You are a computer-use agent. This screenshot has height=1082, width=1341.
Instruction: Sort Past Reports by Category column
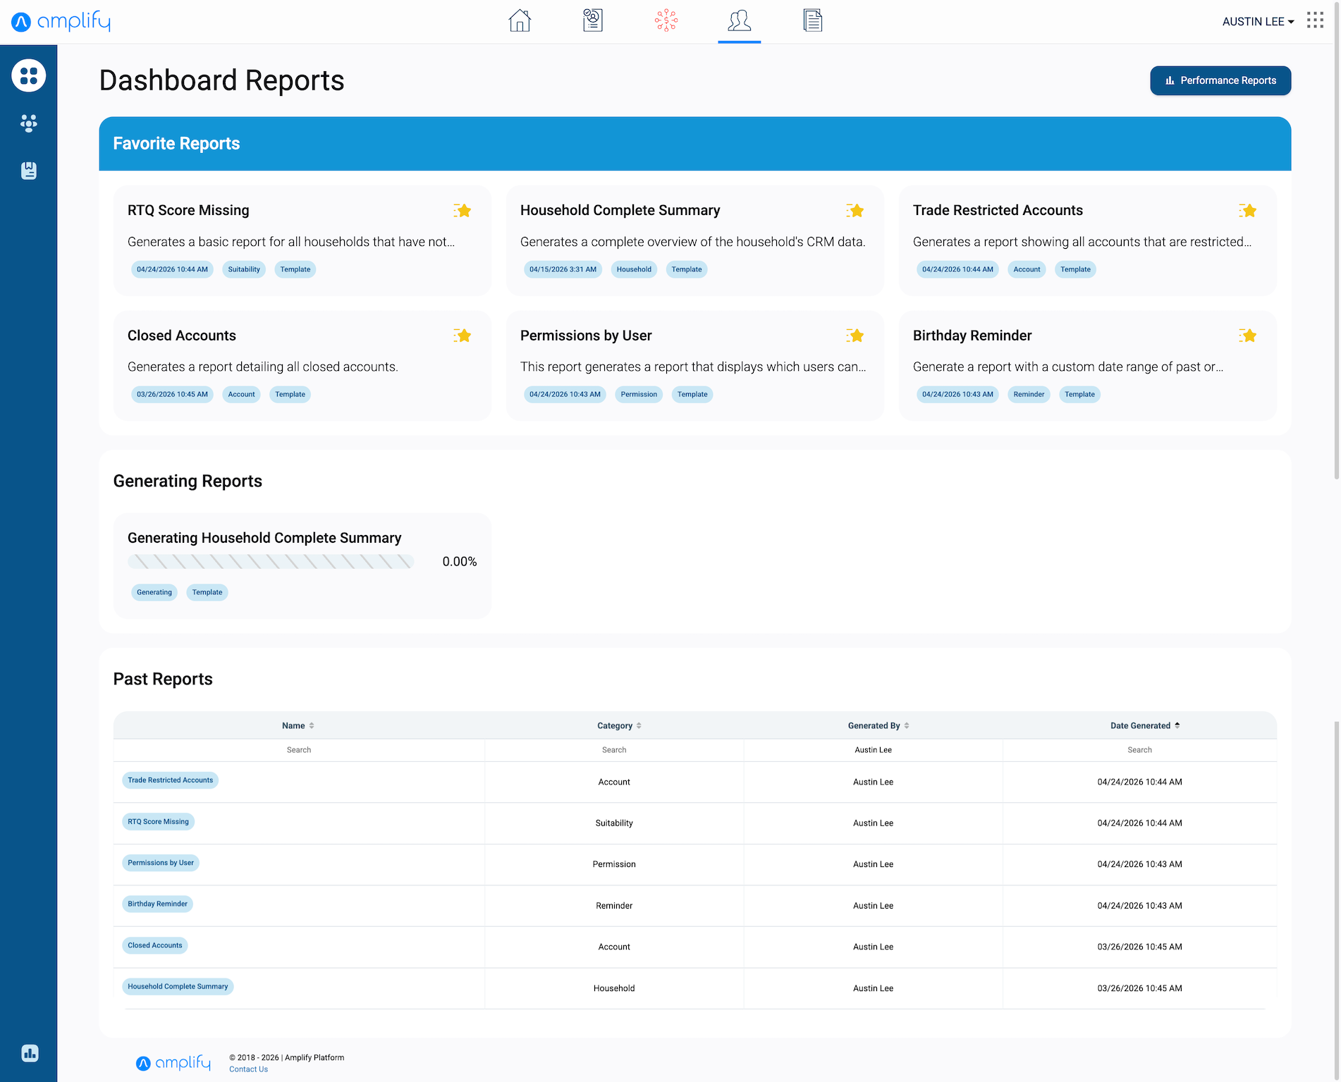(619, 725)
